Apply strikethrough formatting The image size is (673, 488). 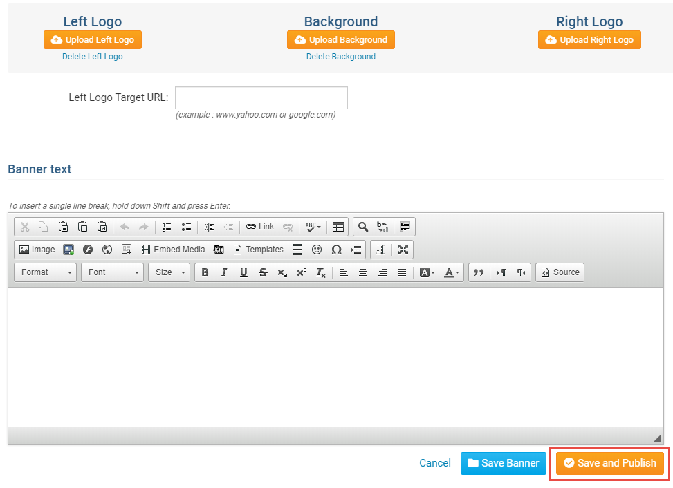(x=263, y=272)
